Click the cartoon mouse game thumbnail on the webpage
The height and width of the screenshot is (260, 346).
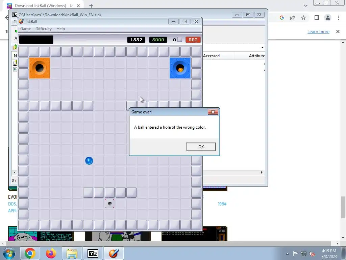tap(118, 236)
